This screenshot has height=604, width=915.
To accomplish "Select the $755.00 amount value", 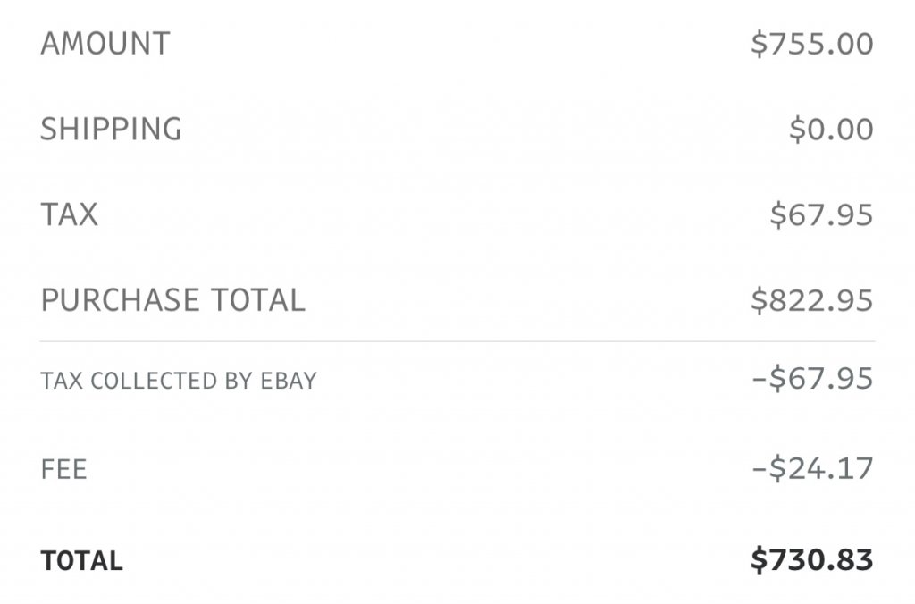I will click(x=811, y=44).
